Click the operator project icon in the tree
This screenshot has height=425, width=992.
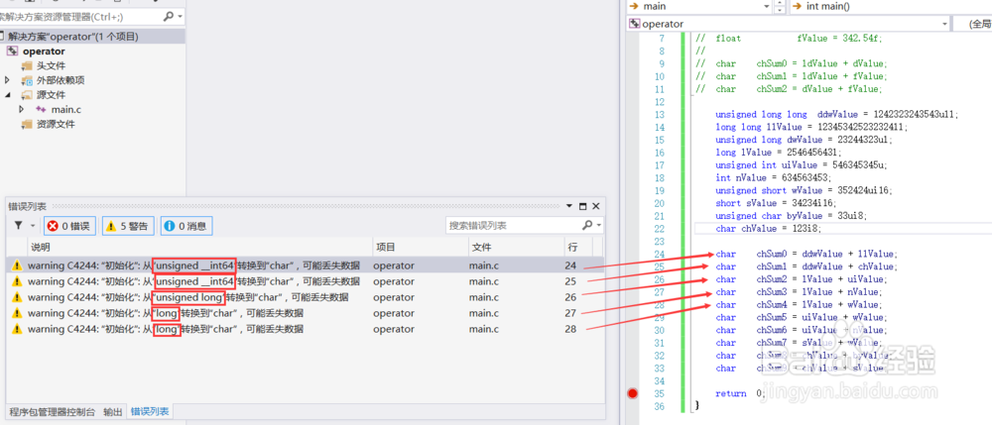pos(13,52)
